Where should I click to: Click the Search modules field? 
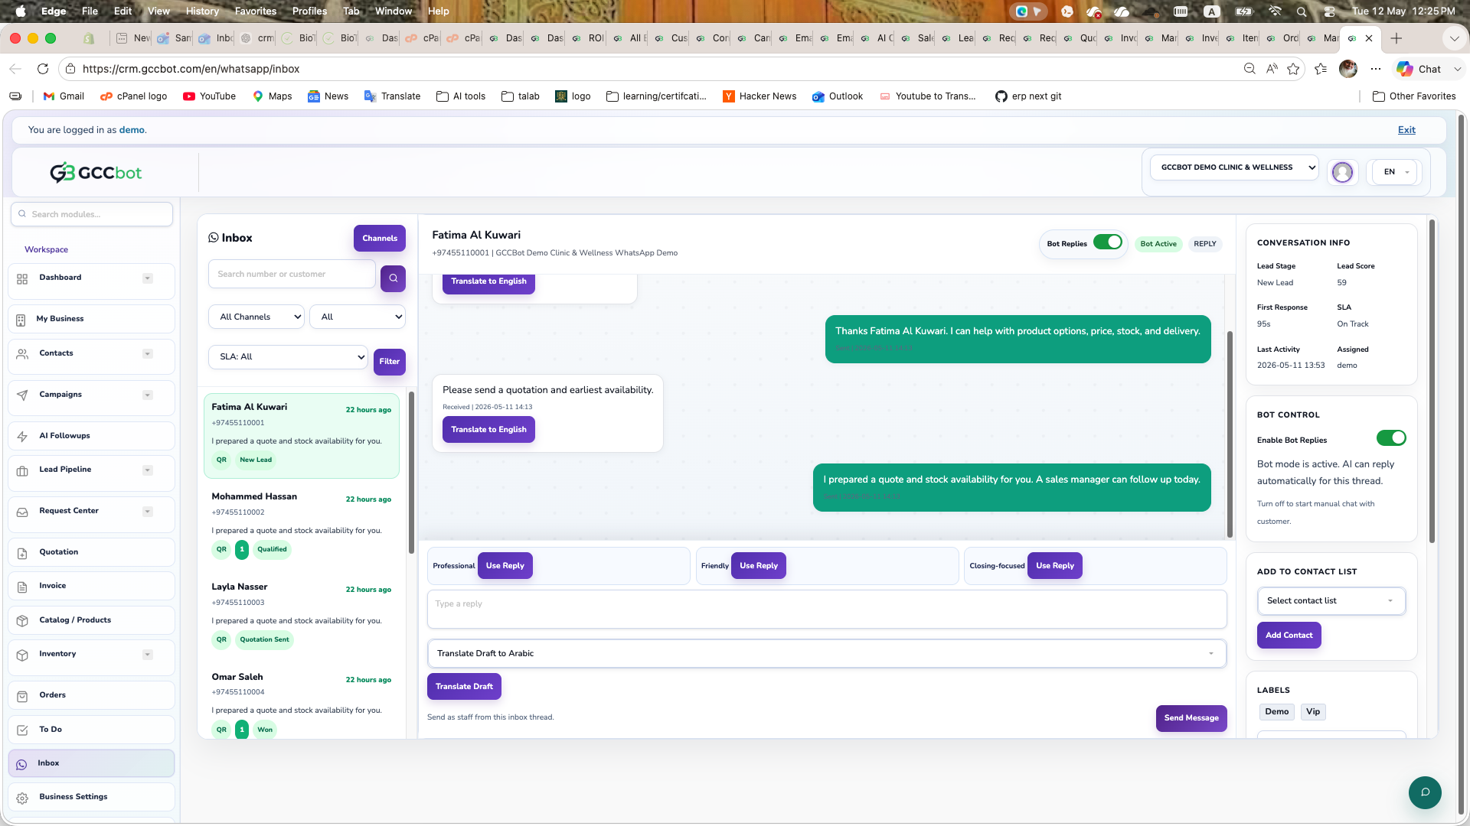pos(92,214)
